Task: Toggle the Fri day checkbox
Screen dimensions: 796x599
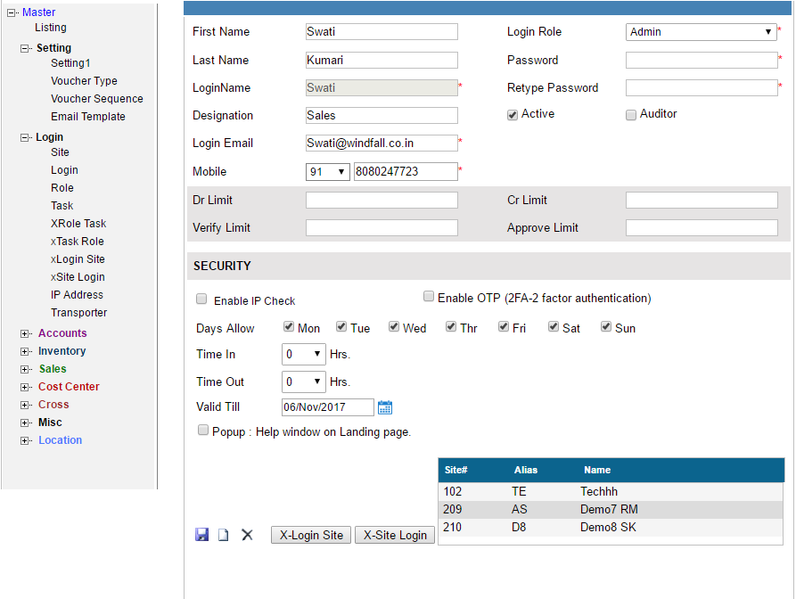Action: point(504,326)
